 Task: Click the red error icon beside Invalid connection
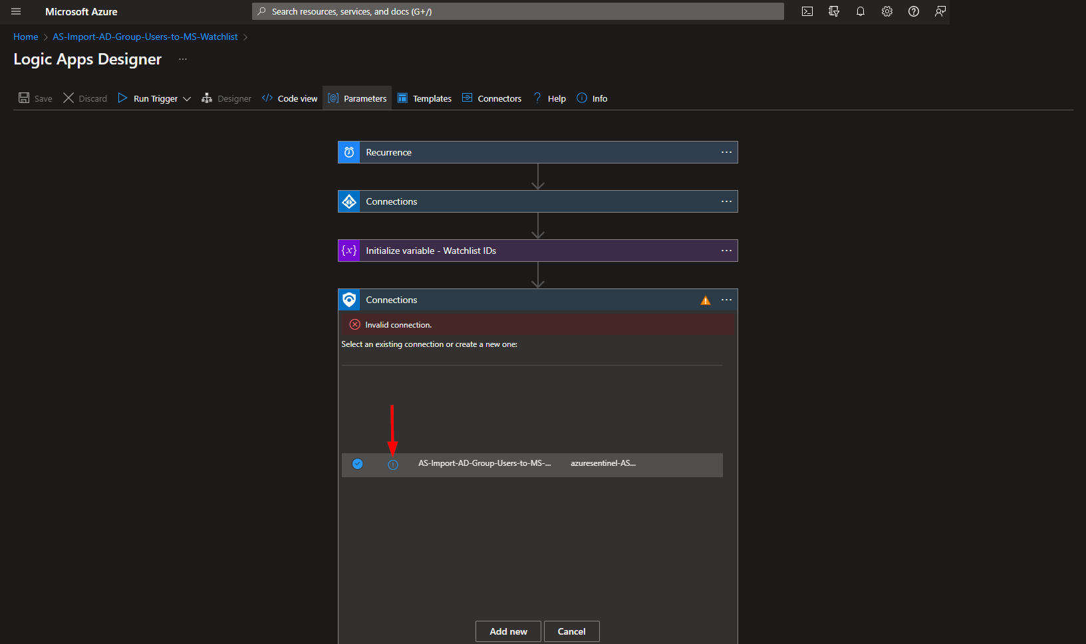(x=355, y=324)
